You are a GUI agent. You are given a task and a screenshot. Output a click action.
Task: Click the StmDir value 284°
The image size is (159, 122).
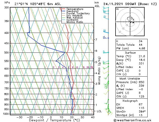(142, 112)
